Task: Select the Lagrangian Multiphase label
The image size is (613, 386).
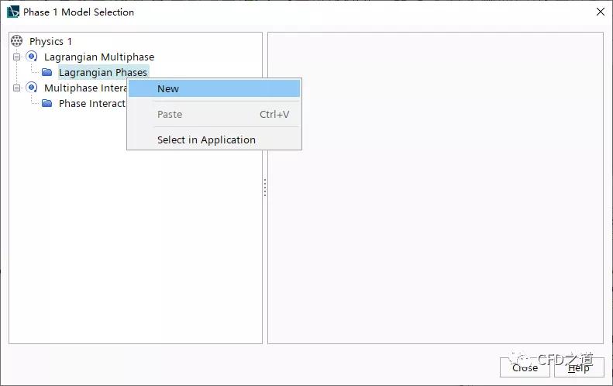Action: pyautogui.click(x=99, y=57)
